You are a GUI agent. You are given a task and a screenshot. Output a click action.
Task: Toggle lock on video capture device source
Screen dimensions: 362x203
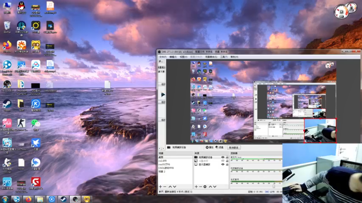point(227,157)
